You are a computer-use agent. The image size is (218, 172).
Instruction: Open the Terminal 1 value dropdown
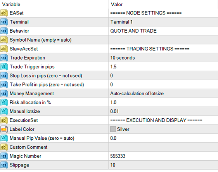(x=163, y=22)
